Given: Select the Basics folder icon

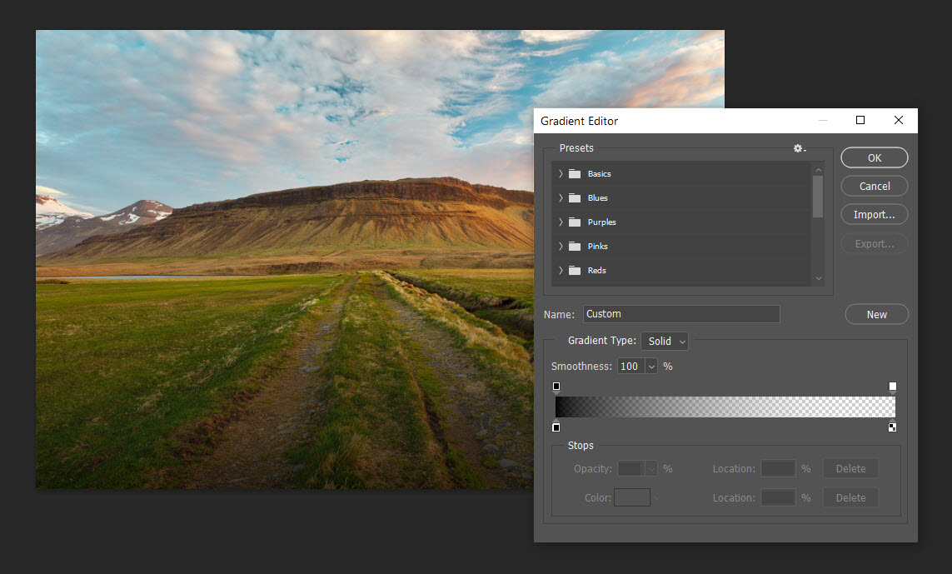Looking at the screenshot, I should [575, 174].
